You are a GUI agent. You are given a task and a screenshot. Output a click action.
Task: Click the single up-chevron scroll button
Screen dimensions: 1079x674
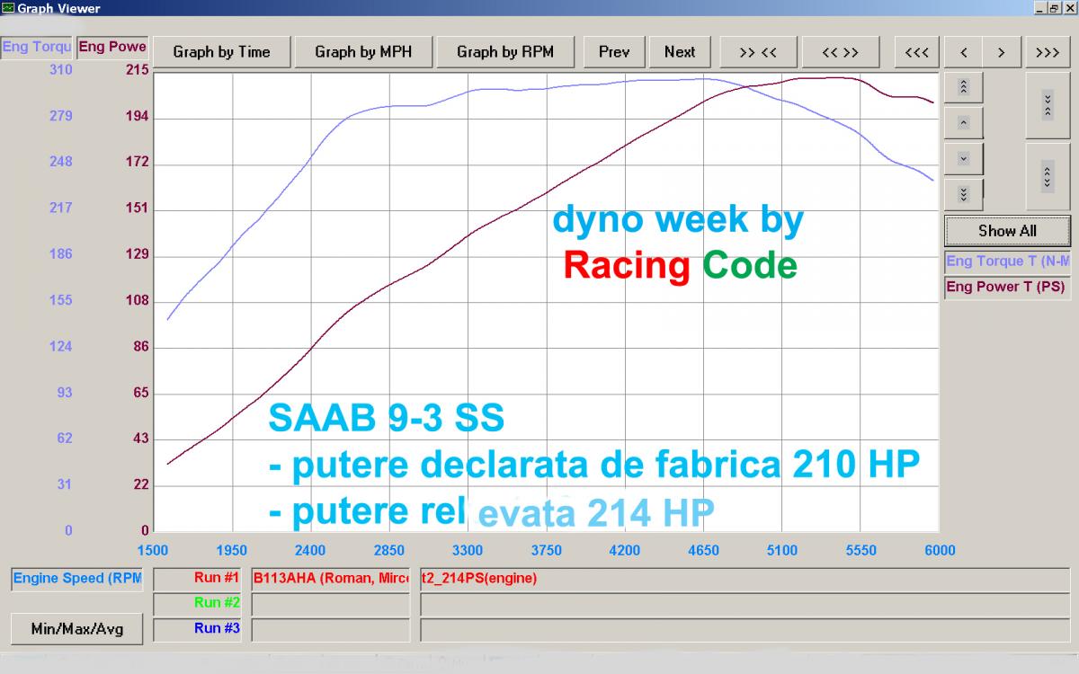point(964,122)
